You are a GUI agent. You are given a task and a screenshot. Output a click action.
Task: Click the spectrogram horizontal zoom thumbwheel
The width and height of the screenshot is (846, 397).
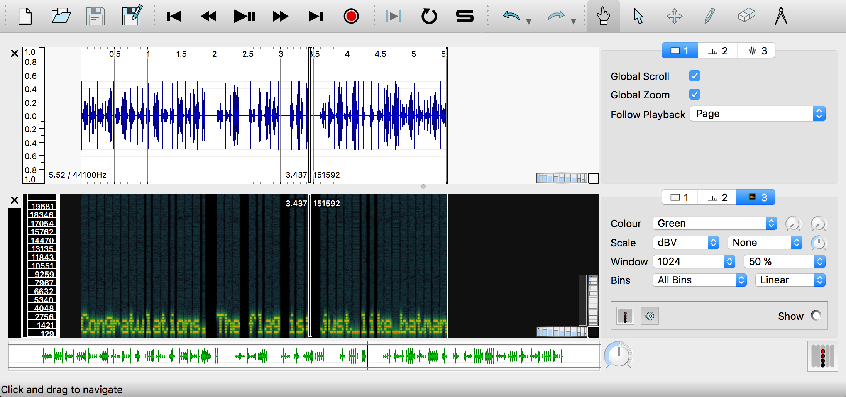[562, 332]
